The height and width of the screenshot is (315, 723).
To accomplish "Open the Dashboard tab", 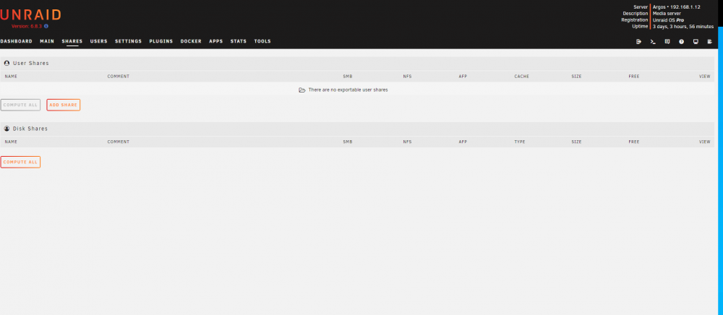I will pyautogui.click(x=16, y=41).
